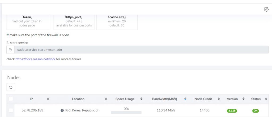Click the Location column header label
Image resolution: width=272 pixels, height=117 pixels.
tap(78, 99)
